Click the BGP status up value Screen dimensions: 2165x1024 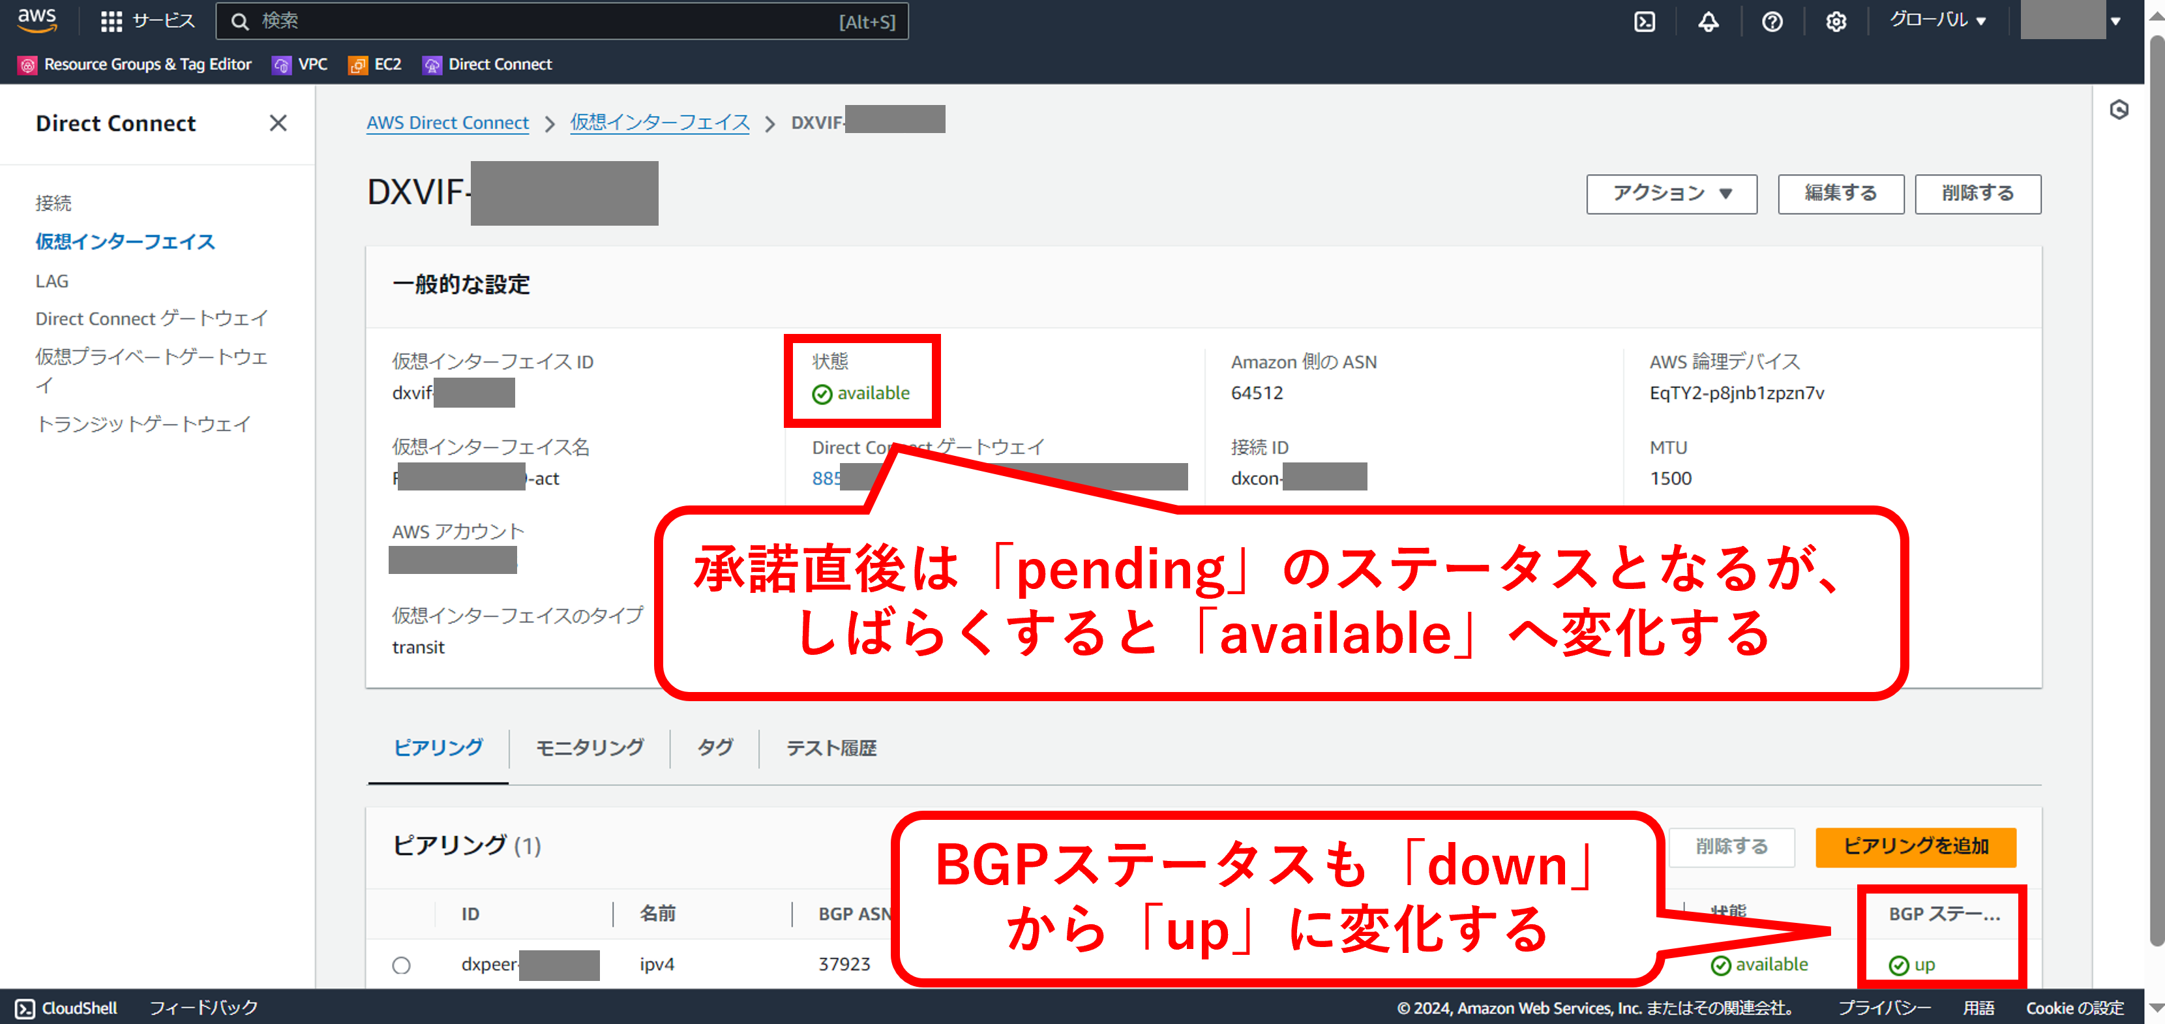point(1912,965)
